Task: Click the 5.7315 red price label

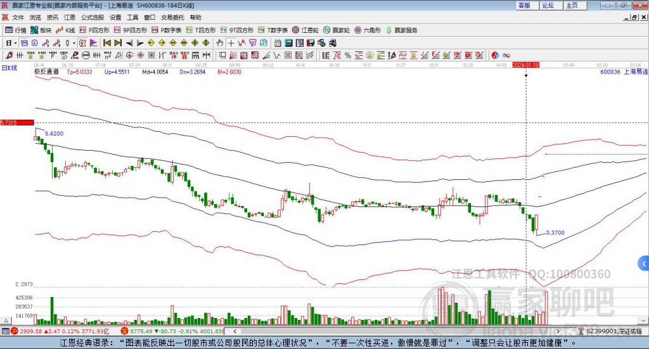Action: pos(16,122)
